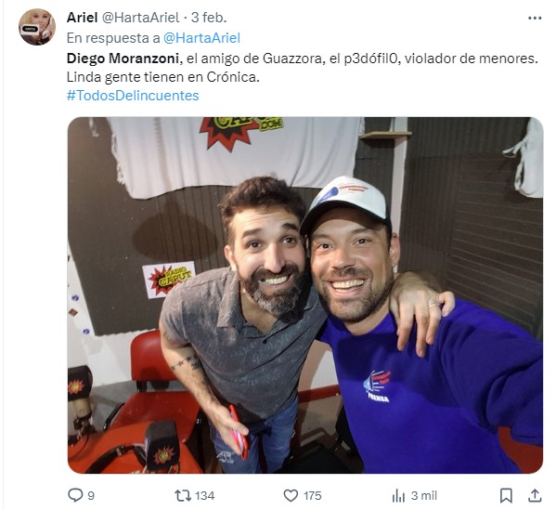Viewport: 556px width, 510px height.
Task: Bookmark this tweet
Action: 506,495
